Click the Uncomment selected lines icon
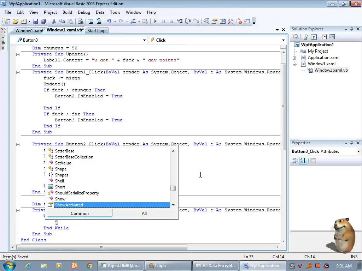Viewport: 362px width, 271px height. [99, 21]
